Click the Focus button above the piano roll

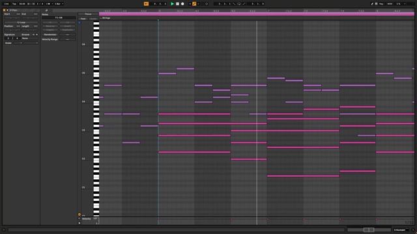click(x=89, y=14)
